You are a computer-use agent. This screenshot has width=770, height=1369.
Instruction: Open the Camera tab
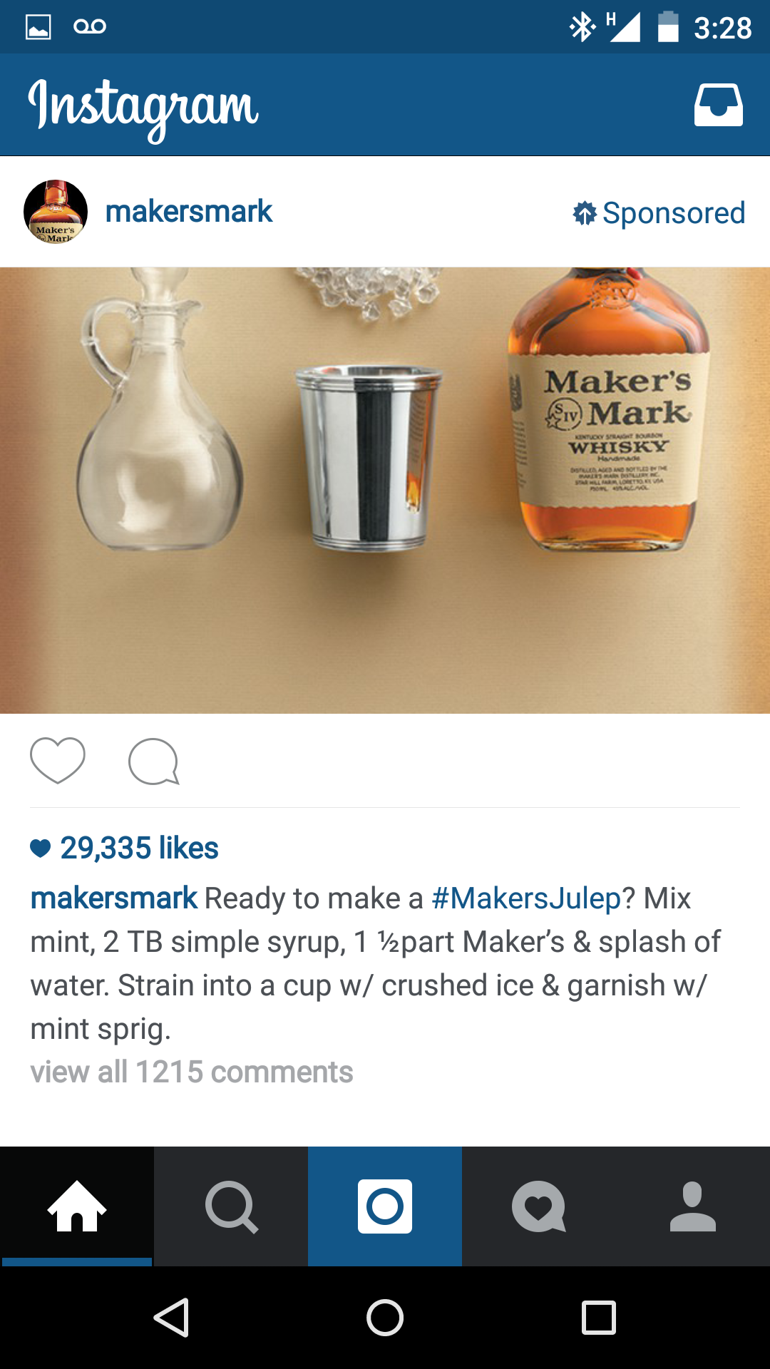coord(385,1206)
